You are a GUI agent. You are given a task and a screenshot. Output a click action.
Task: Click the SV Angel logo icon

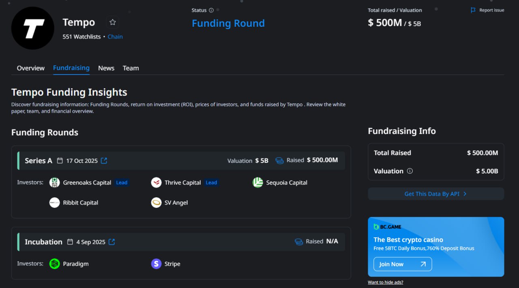pyautogui.click(x=156, y=203)
